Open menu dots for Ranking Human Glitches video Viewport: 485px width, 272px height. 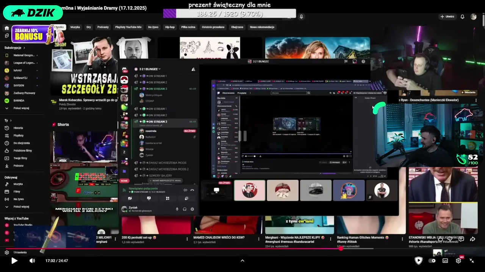[x=403, y=239]
